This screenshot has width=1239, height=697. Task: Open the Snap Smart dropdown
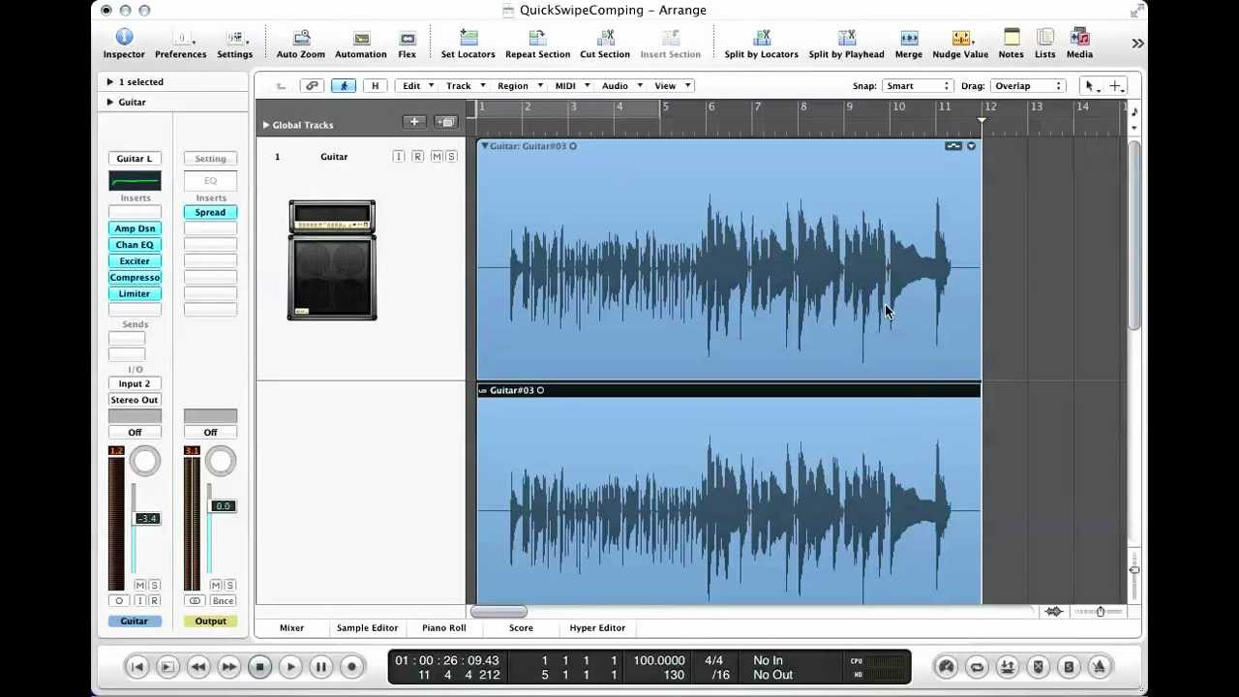coord(918,86)
